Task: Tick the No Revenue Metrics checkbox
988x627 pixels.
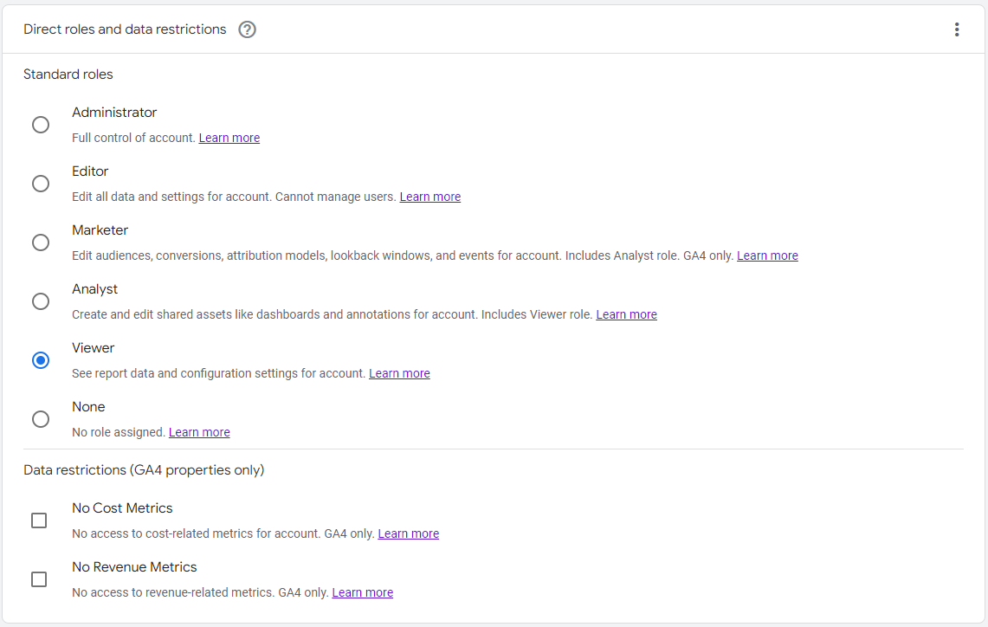Action: tap(39, 579)
